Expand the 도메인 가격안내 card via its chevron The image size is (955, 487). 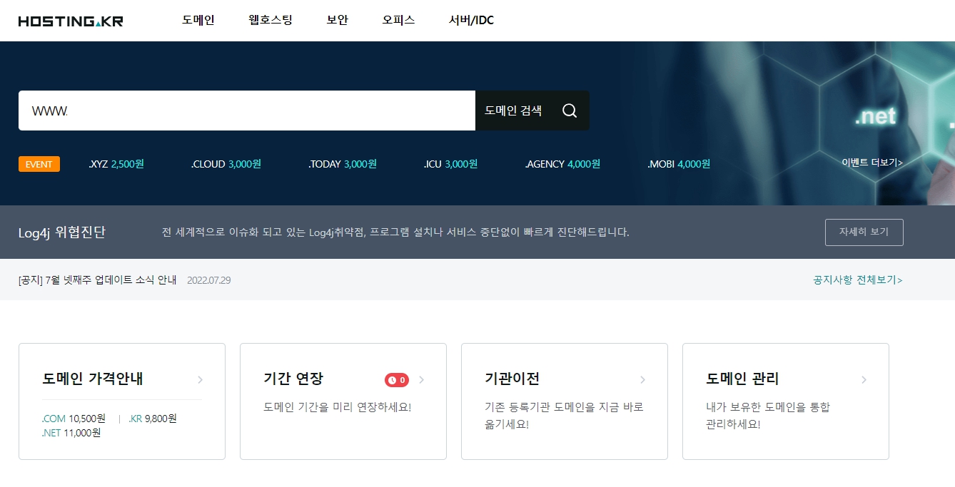tap(200, 379)
